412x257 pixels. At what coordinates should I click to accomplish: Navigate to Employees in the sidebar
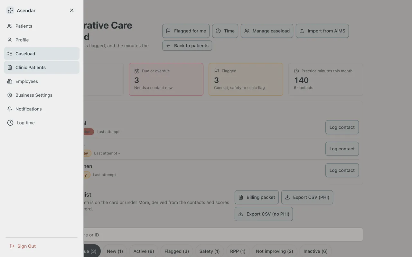pyautogui.click(x=42, y=81)
